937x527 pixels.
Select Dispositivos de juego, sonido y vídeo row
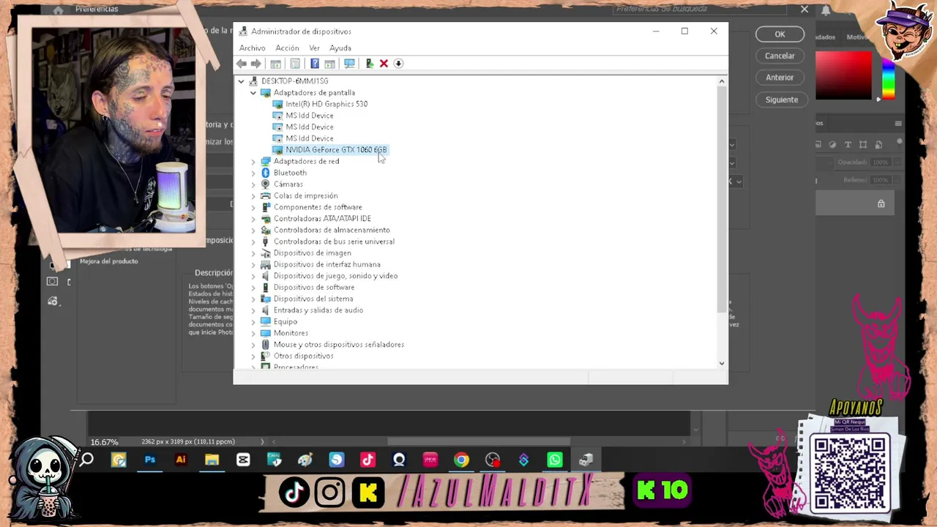coord(335,276)
